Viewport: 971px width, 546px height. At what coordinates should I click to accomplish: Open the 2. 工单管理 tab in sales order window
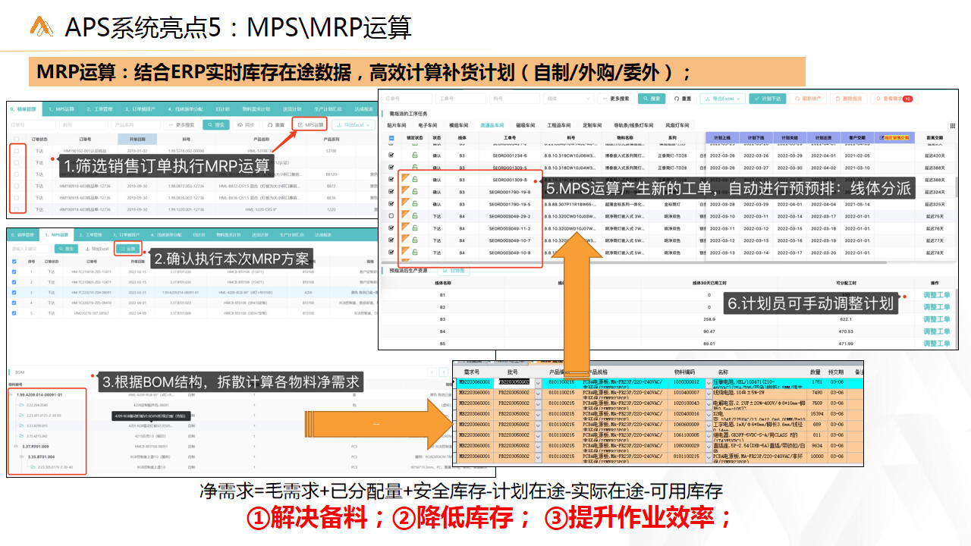(x=99, y=109)
